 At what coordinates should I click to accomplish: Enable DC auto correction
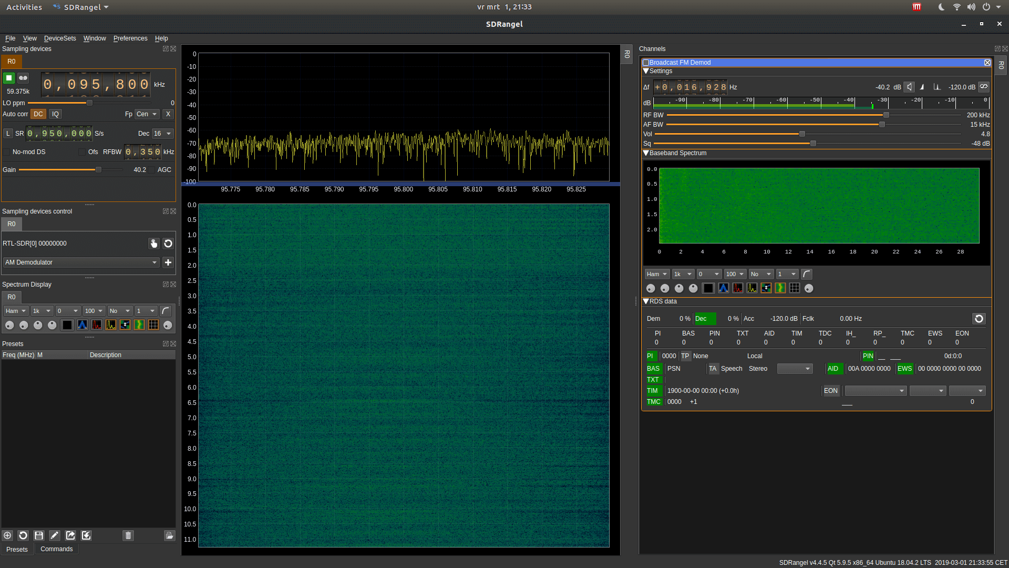click(38, 114)
